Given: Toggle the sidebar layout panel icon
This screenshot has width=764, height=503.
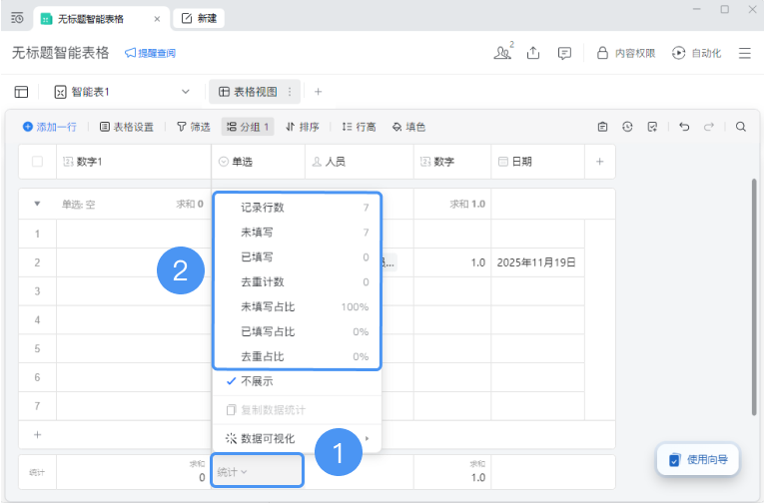Looking at the screenshot, I should tap(21, 92).
